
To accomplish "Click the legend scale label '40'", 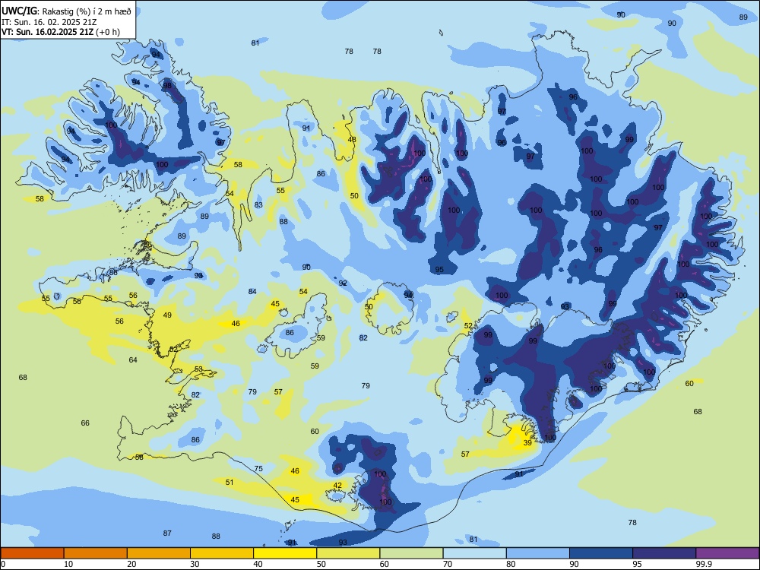I will click(x=258, y=564).
